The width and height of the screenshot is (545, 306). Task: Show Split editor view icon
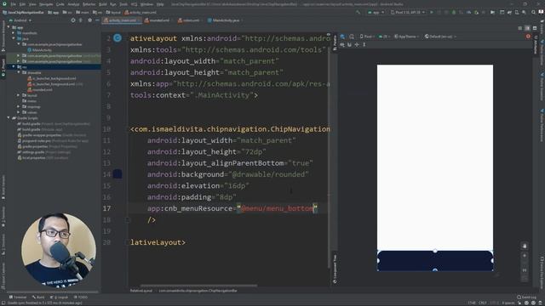(x=527, y=28)
